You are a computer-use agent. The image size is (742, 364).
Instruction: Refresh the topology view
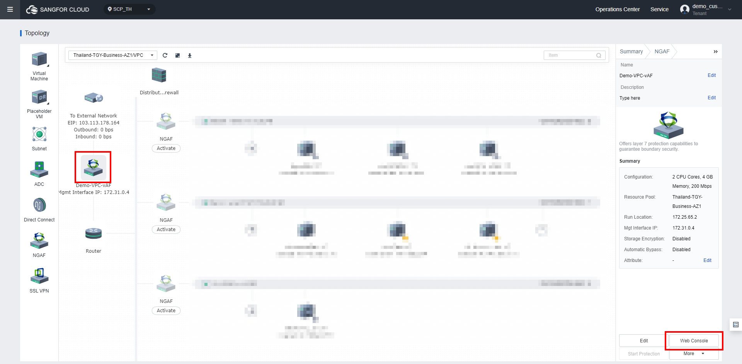165,55
